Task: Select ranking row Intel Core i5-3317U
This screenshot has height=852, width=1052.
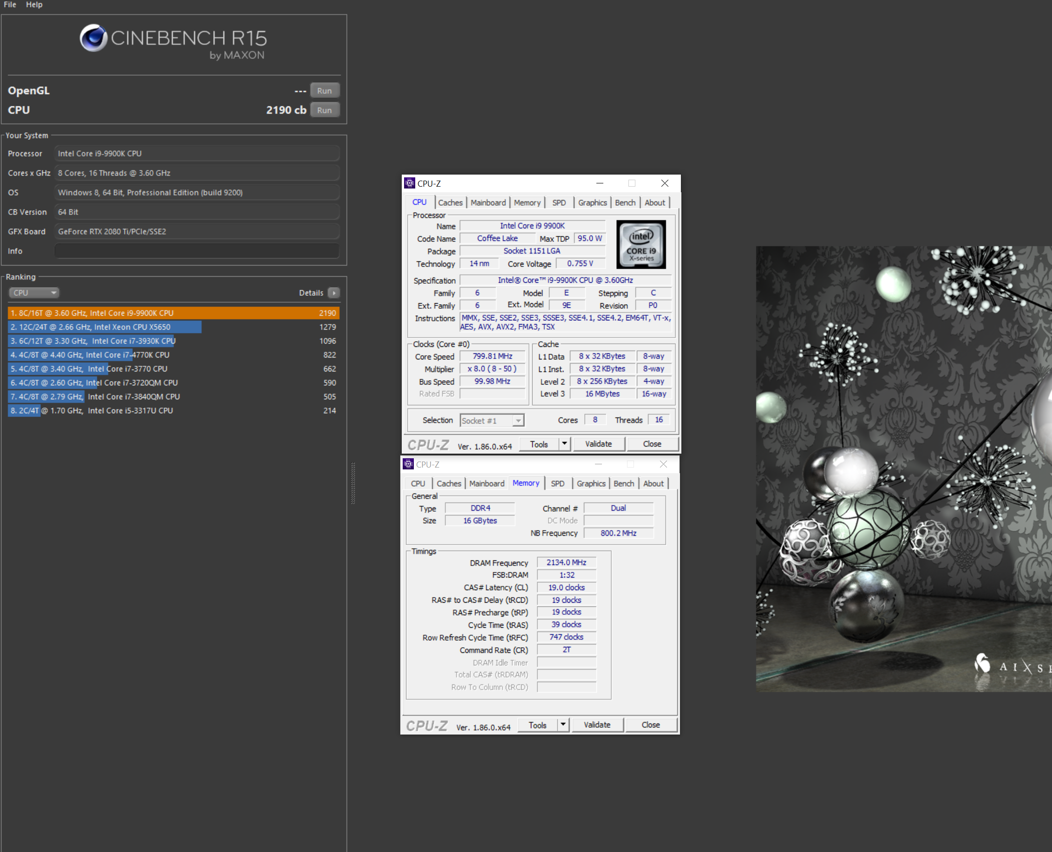Action: pos(173,411)
